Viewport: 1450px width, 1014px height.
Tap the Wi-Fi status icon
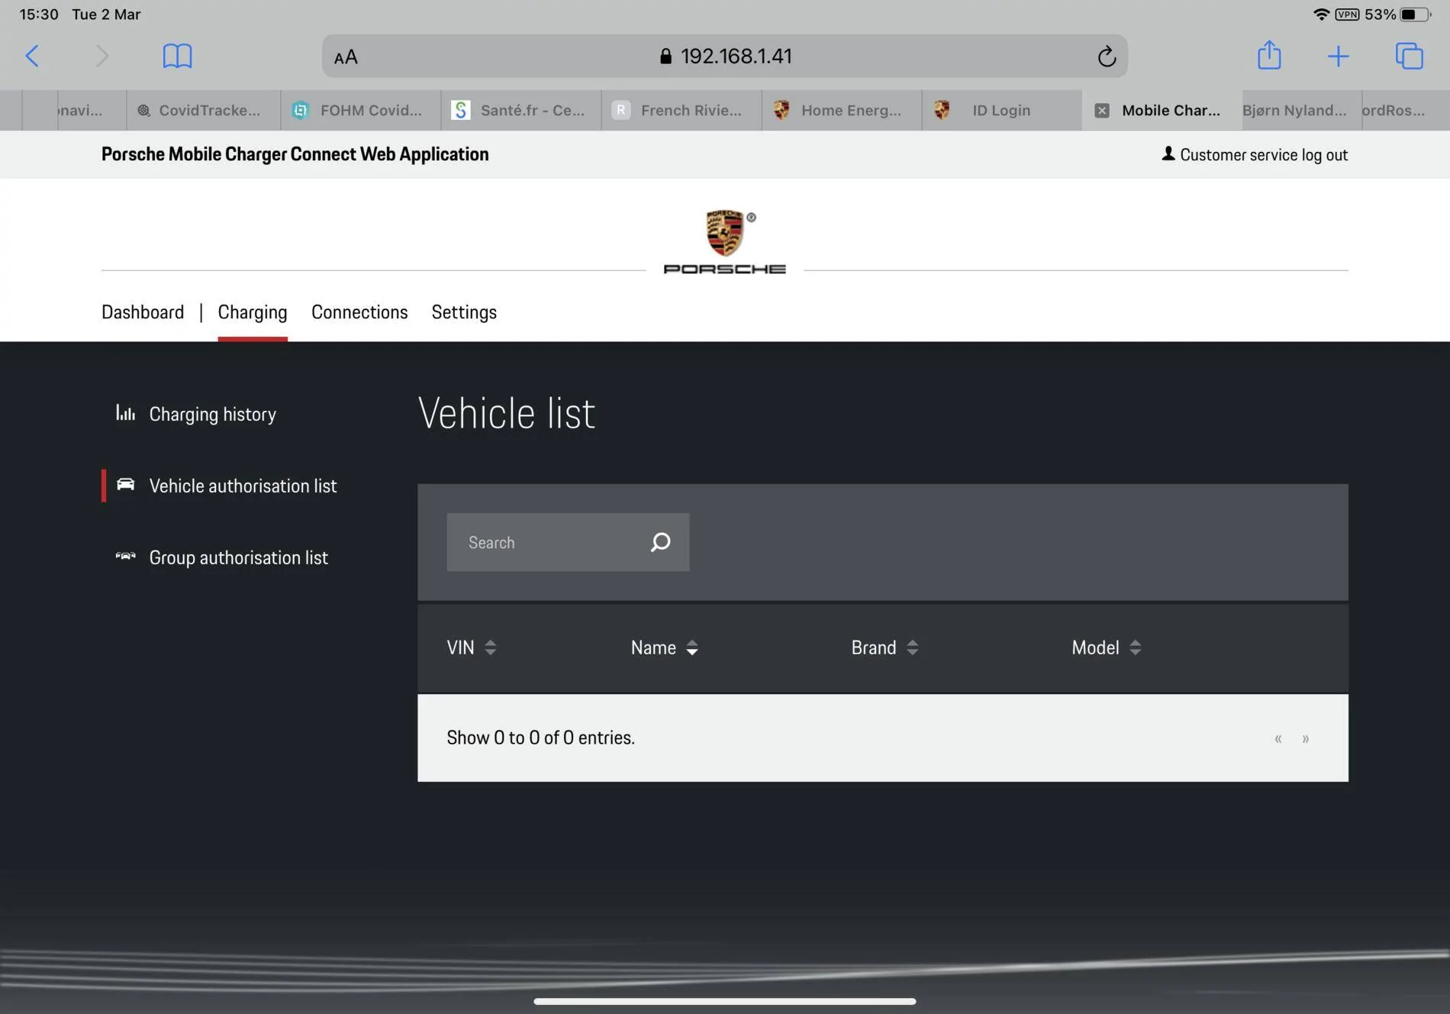(1321, 14)
